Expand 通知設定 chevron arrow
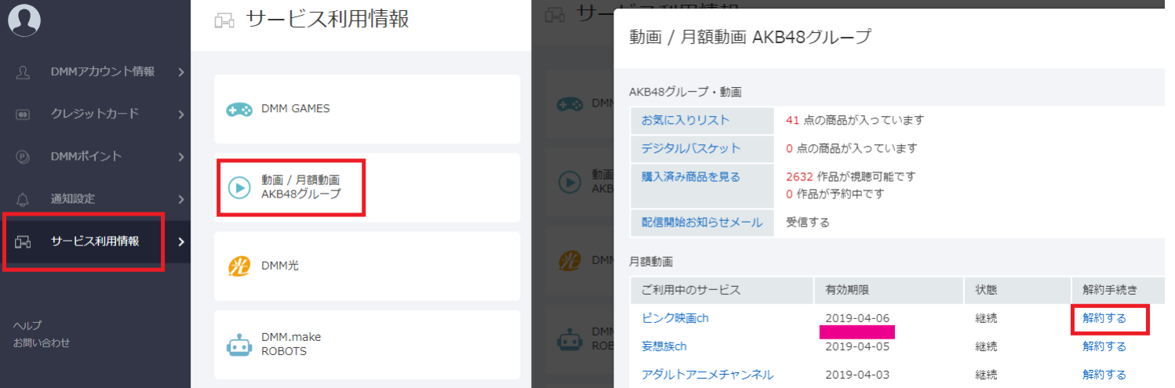 (x=181, y=199)
